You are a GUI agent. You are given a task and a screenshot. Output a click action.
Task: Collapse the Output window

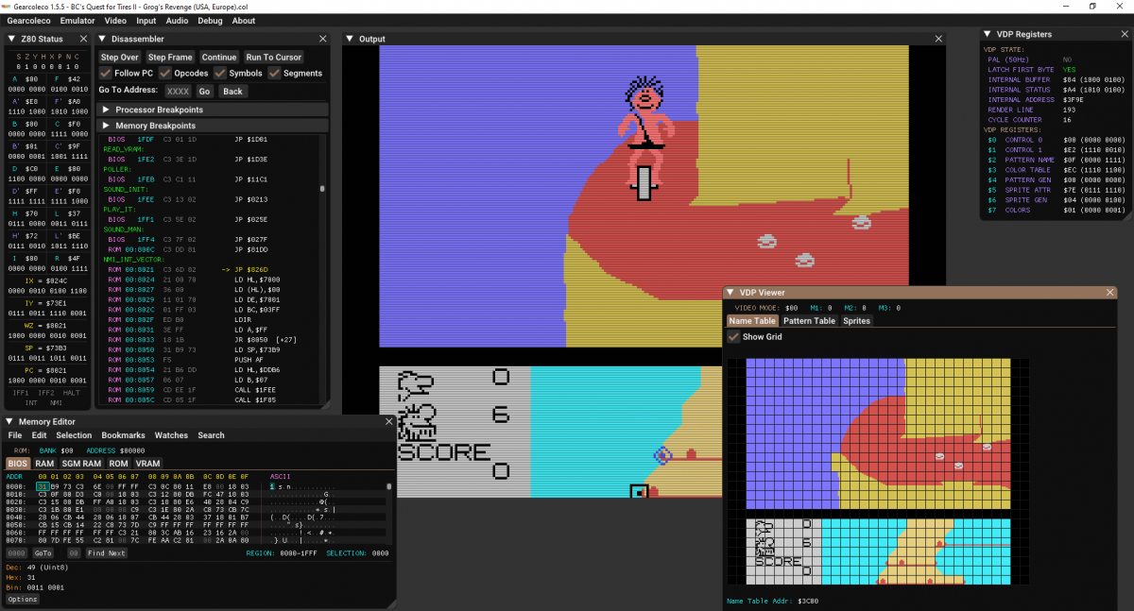click(350, 39)
